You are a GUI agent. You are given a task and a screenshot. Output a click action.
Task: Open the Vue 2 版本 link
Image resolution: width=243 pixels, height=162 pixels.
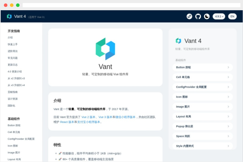tap(88, 117)
